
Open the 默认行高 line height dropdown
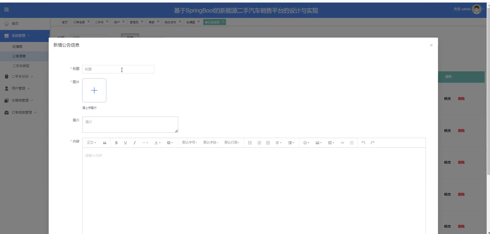pyautogui.click(x=232, y=143)
